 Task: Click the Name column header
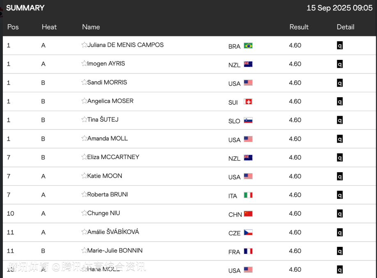(x=91, y=27)
